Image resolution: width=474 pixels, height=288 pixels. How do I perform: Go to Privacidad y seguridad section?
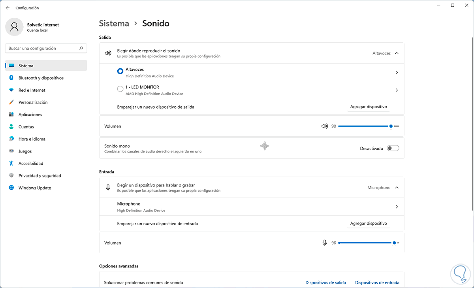click(39, 176)
